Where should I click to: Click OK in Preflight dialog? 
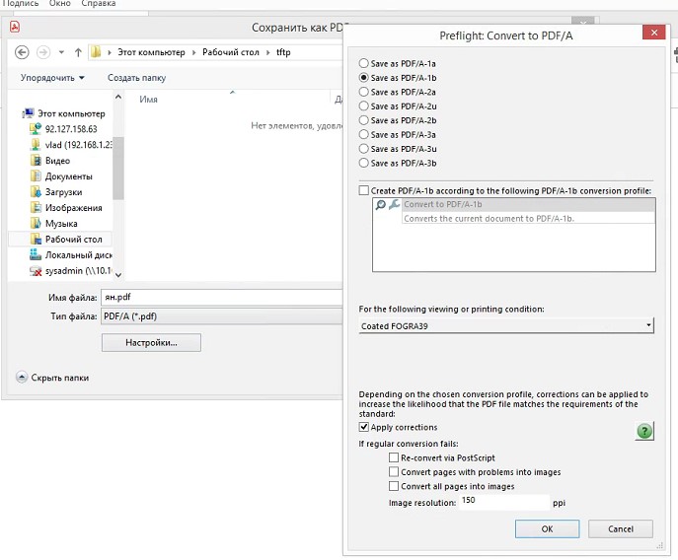point(547,528)
